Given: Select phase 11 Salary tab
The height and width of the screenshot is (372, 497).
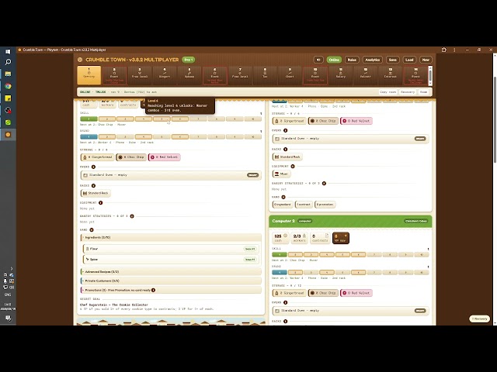Looking at the screenshot, I should click(x=340, y=76).
